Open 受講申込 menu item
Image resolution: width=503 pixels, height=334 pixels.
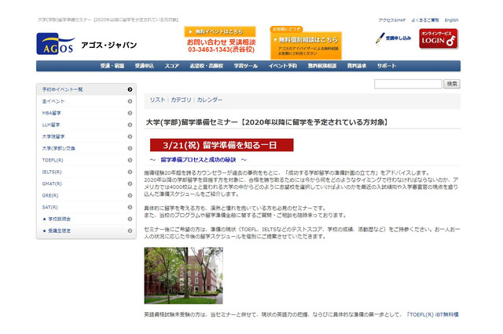[145, 66]
